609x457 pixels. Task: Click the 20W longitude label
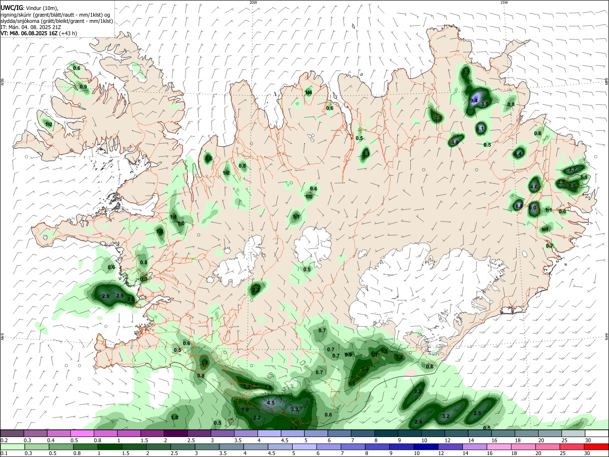(x=254, y=2)
